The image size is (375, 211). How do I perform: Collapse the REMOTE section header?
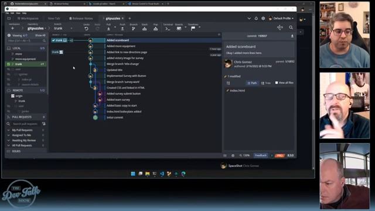26,90
